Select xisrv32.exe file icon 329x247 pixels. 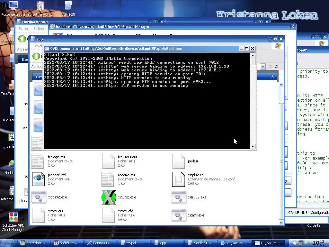tap(179, 197)
